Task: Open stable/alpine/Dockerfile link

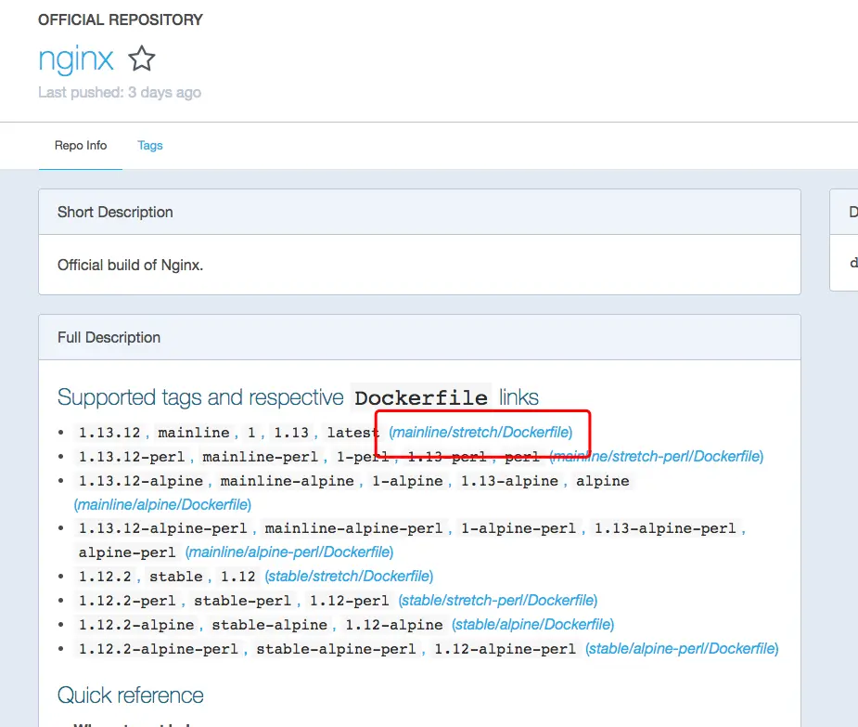Action: 533,624
